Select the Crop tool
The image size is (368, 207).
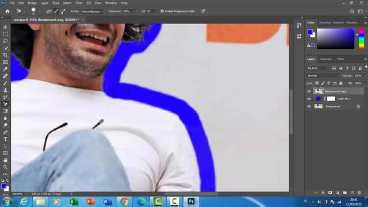pyautogui.click(x=5, y=55)
